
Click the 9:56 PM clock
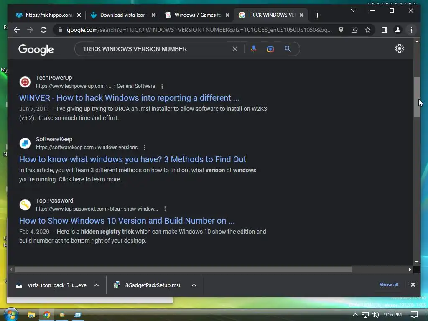point(392,315)
